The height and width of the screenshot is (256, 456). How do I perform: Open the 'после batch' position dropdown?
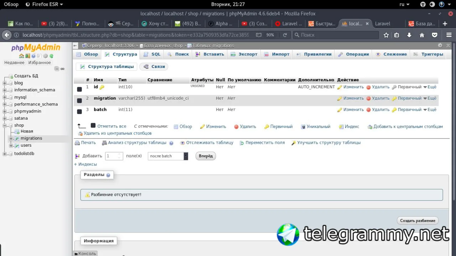tap(168, 156)
